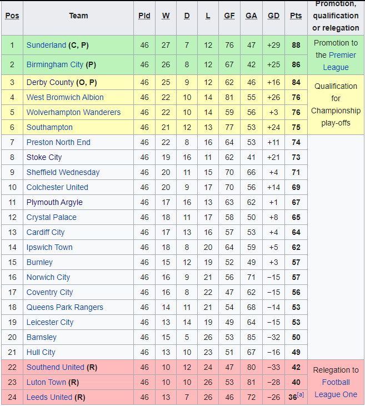Click the GD column header abbreviation

coord(273,16)
